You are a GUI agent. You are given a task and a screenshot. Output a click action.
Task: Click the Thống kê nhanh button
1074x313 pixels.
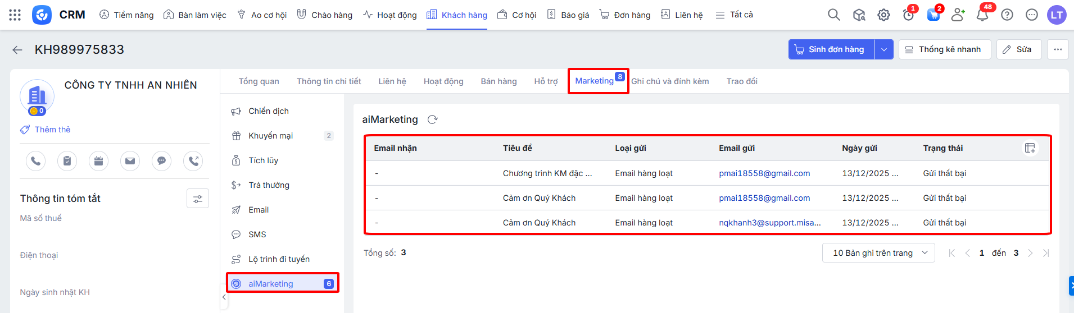[943, 49]
